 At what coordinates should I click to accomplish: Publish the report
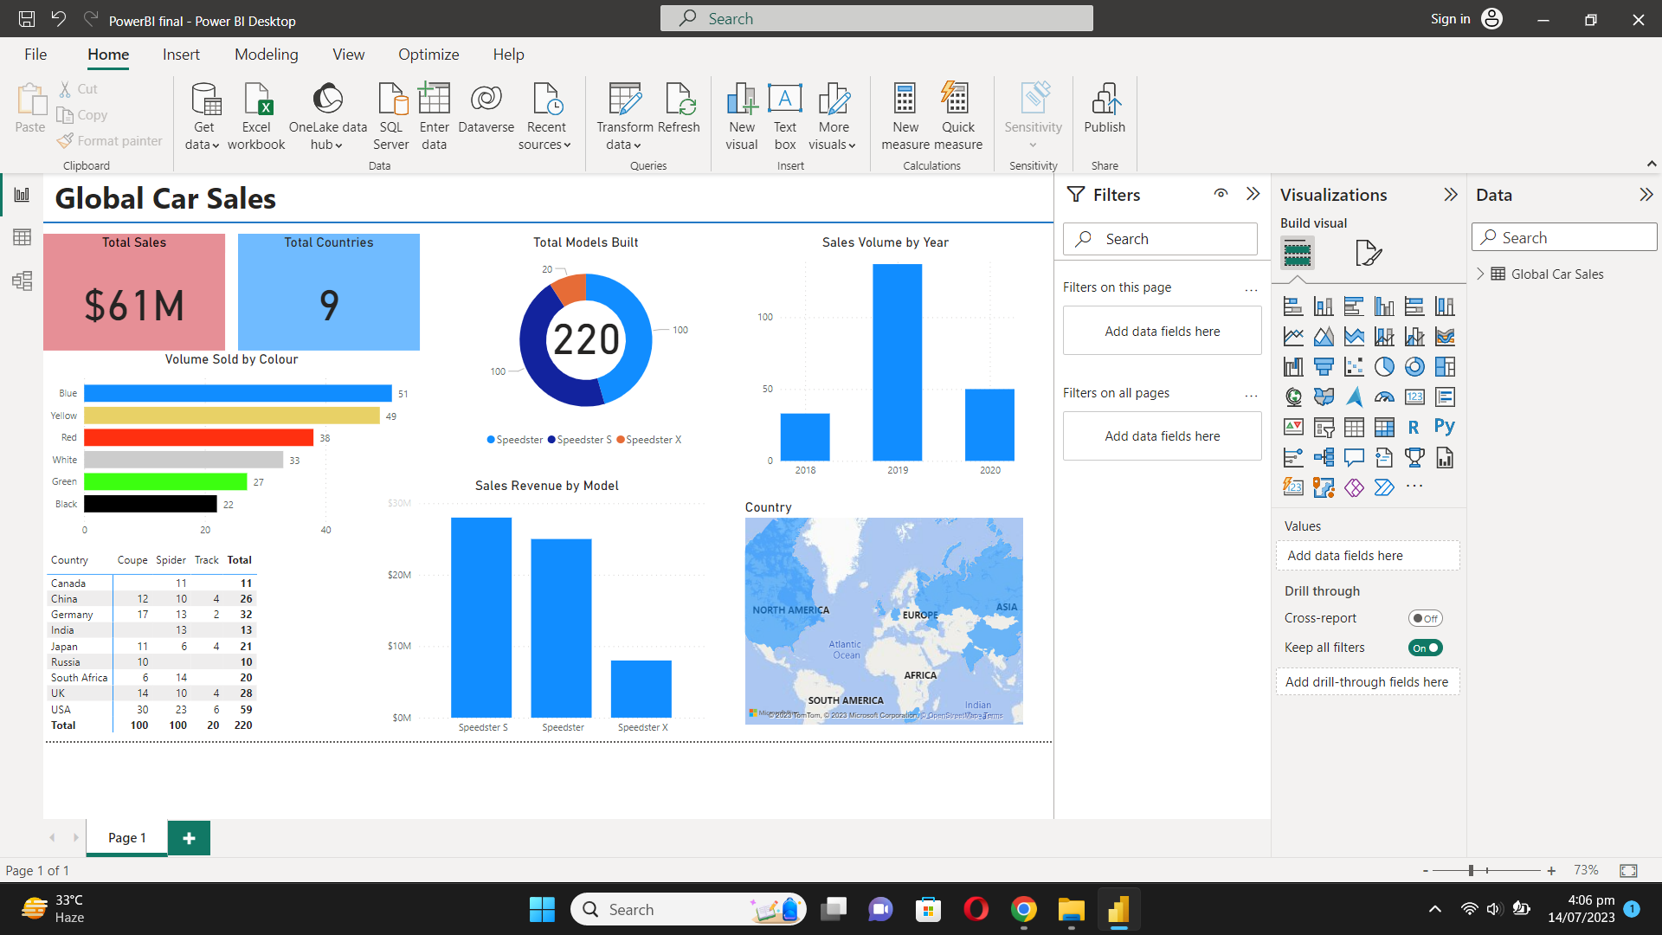[x=1105, y=108]
